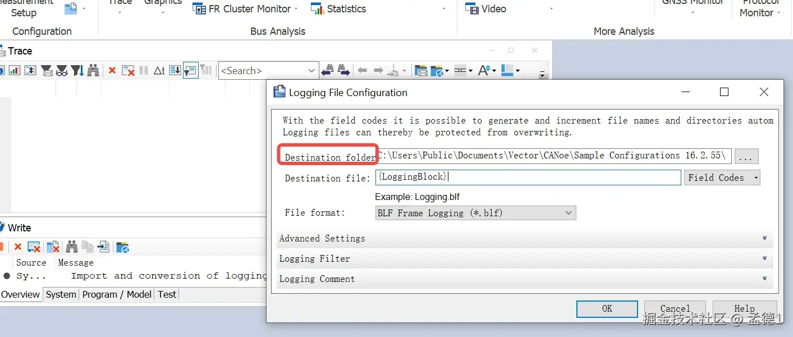Click the folder with envelope icon in Trace
793x337 pixels.
click(x=421, y=71)
